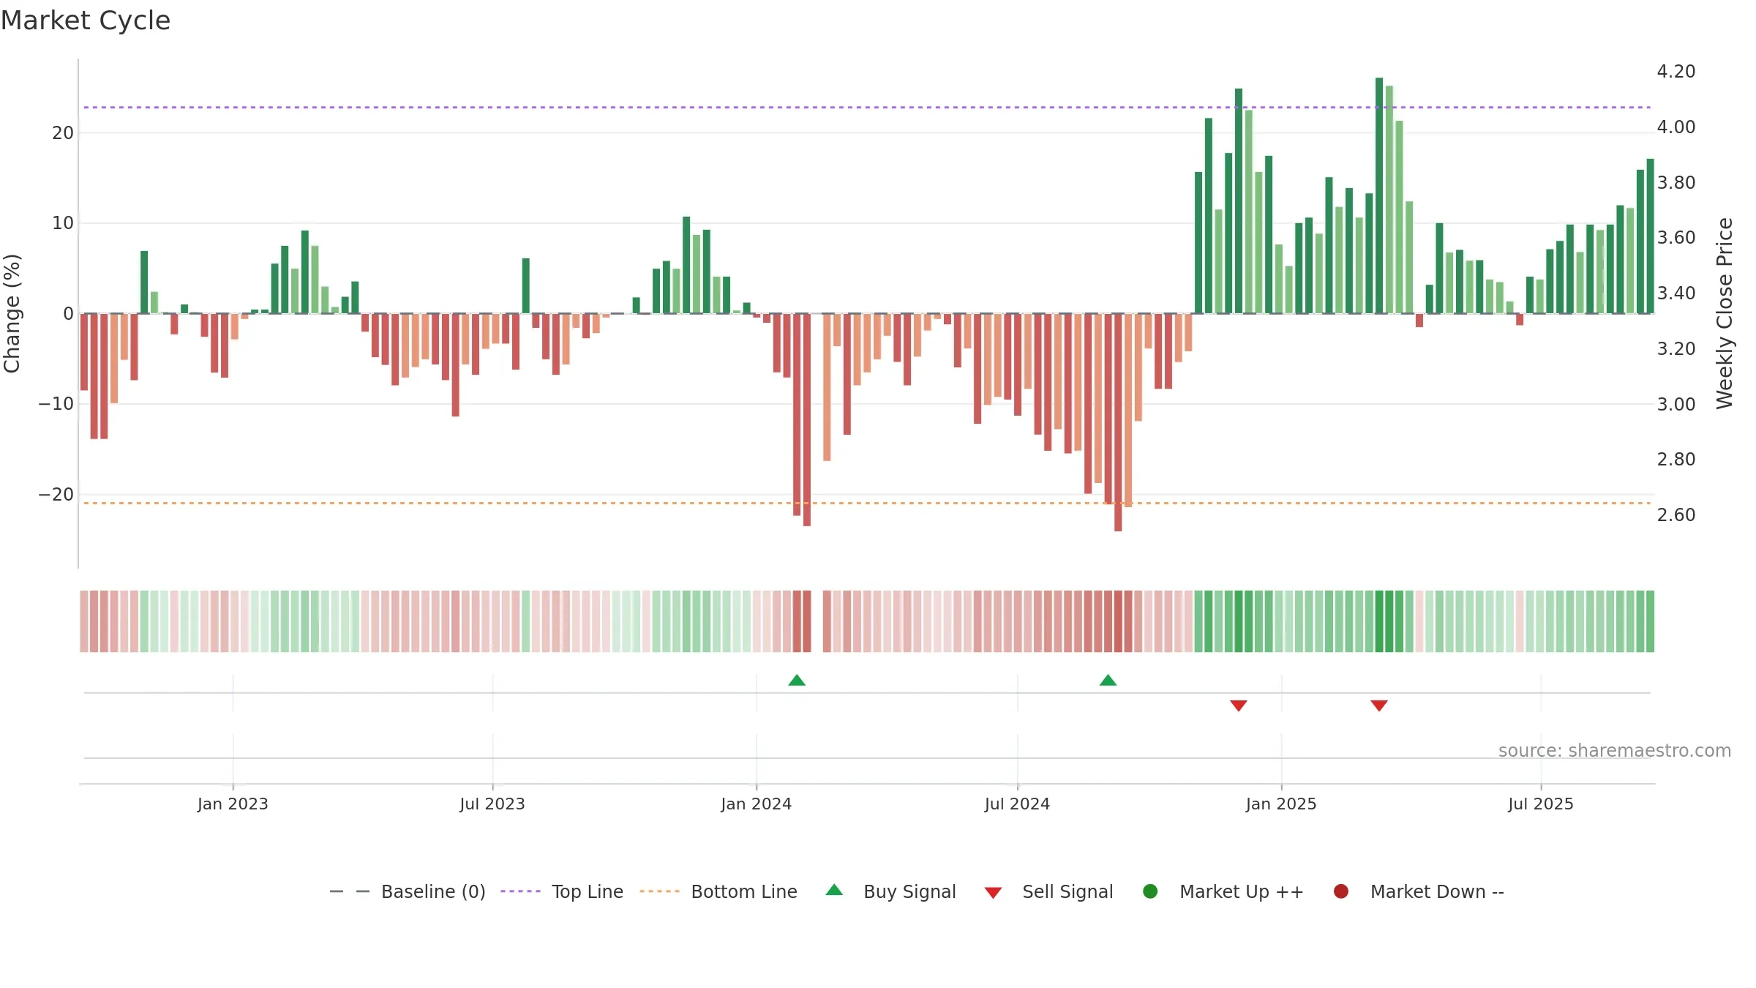The image size is (1756, 988).
Task: Click the Change (%) axis title
Action: pos(12,313)
